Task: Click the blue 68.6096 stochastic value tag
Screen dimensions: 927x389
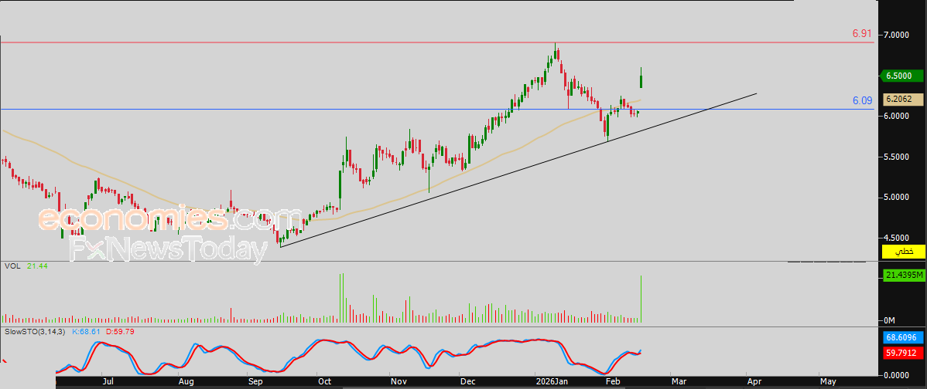Action: tap(902, 338)
